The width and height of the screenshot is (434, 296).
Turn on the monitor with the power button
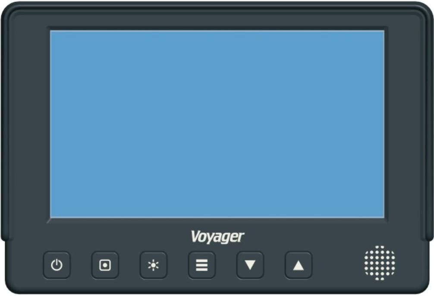[57, 265]
